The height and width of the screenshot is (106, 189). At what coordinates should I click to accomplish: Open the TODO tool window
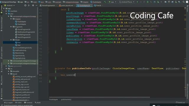tap(18, 102)
